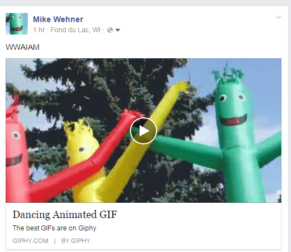This screenshot has width=291, height=252.
Task: Click the BY GIPHY author link
Action: (75, 241)
